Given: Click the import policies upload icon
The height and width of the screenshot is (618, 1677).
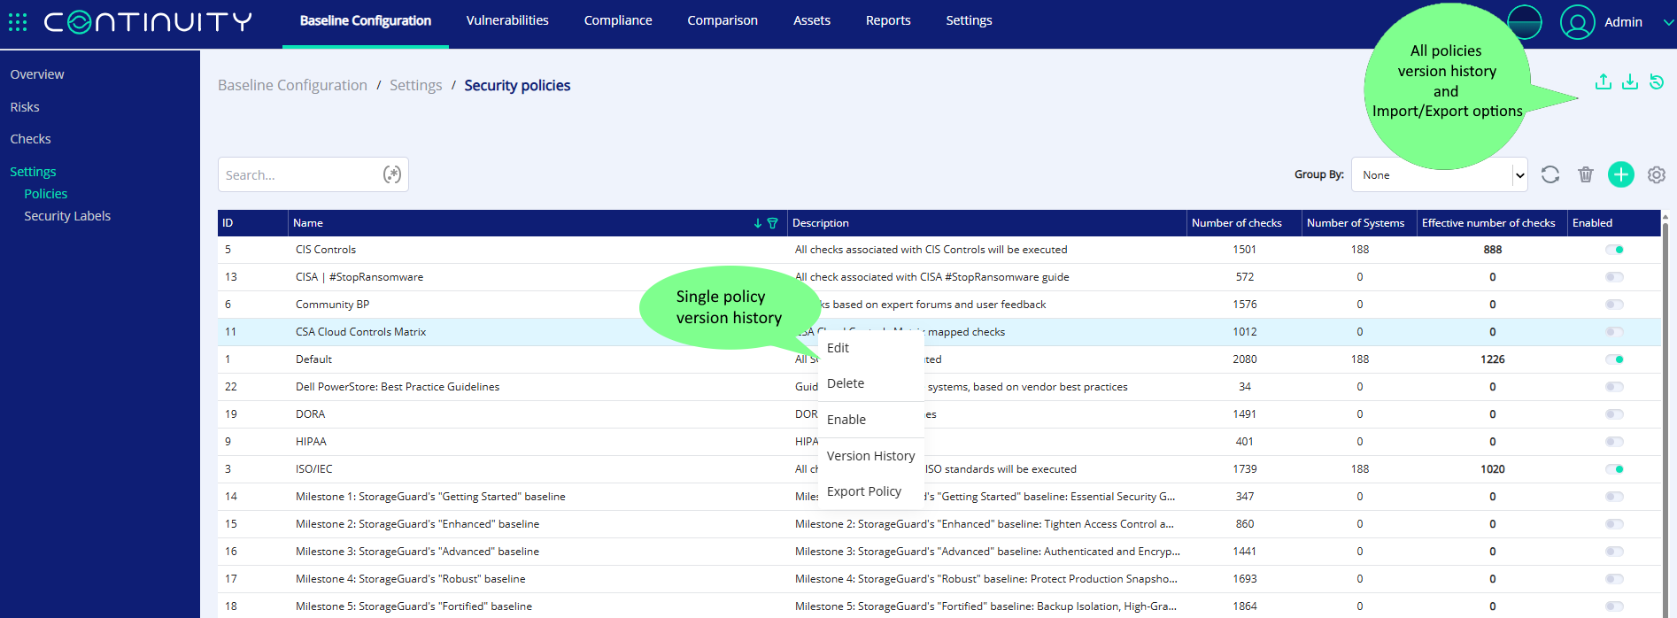Looking at the screenshot, I should (x=1604, y=81).
